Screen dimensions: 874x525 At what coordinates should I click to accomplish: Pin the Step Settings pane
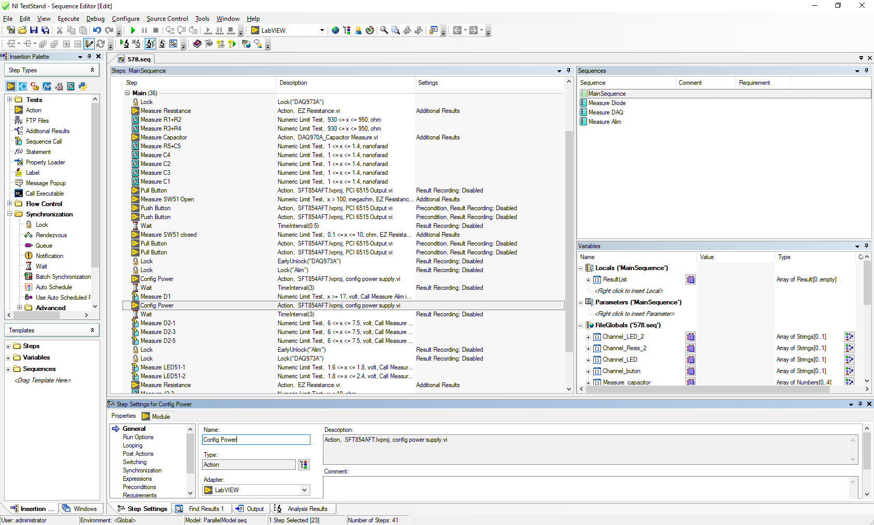click(x=859, y=404)
